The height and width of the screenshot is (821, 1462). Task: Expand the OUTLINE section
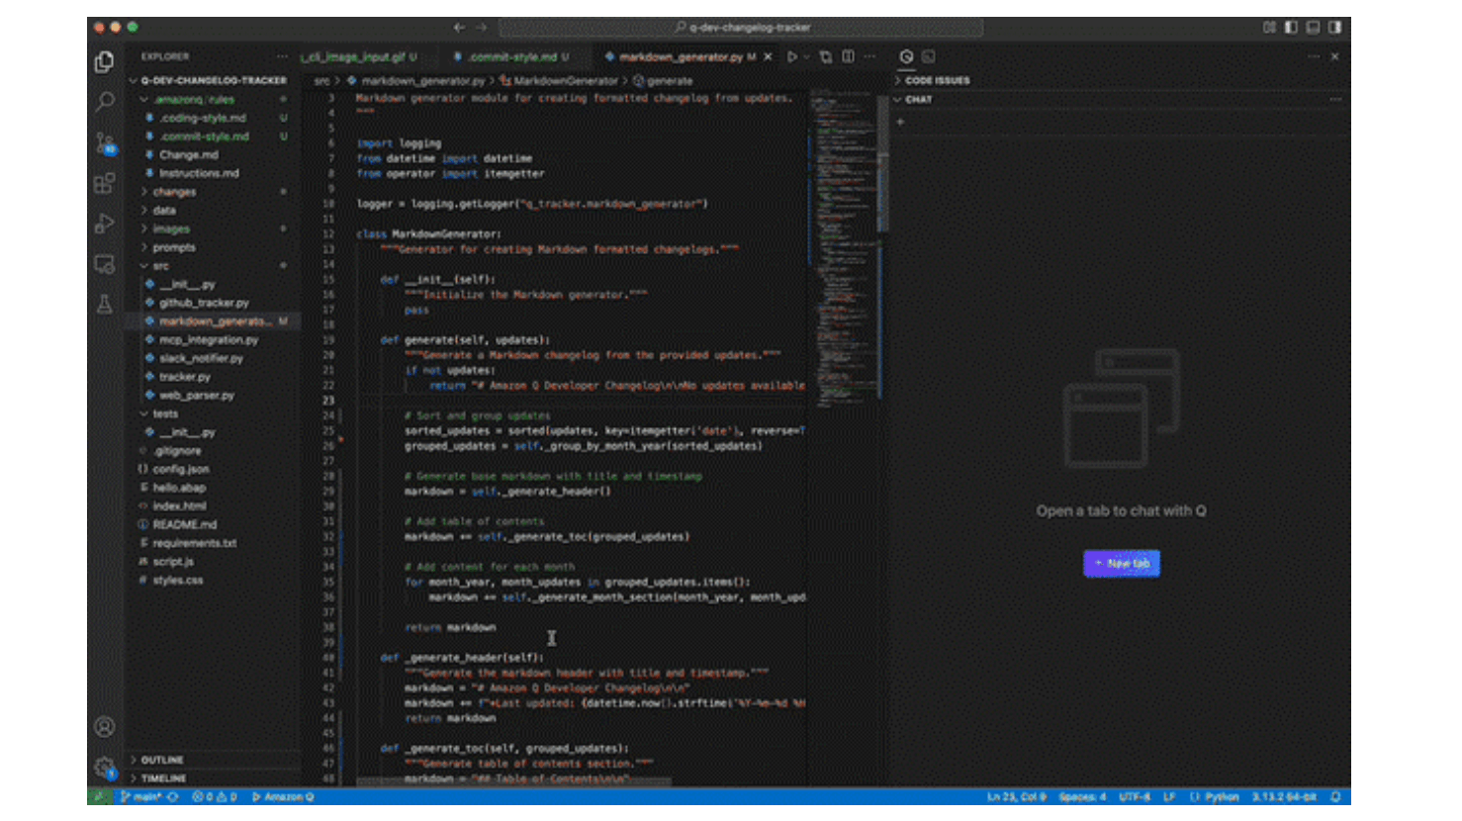pos(161,760)
